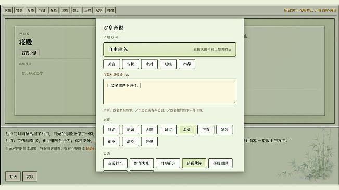Select the 谄媚 attitude

click(130, 130)
